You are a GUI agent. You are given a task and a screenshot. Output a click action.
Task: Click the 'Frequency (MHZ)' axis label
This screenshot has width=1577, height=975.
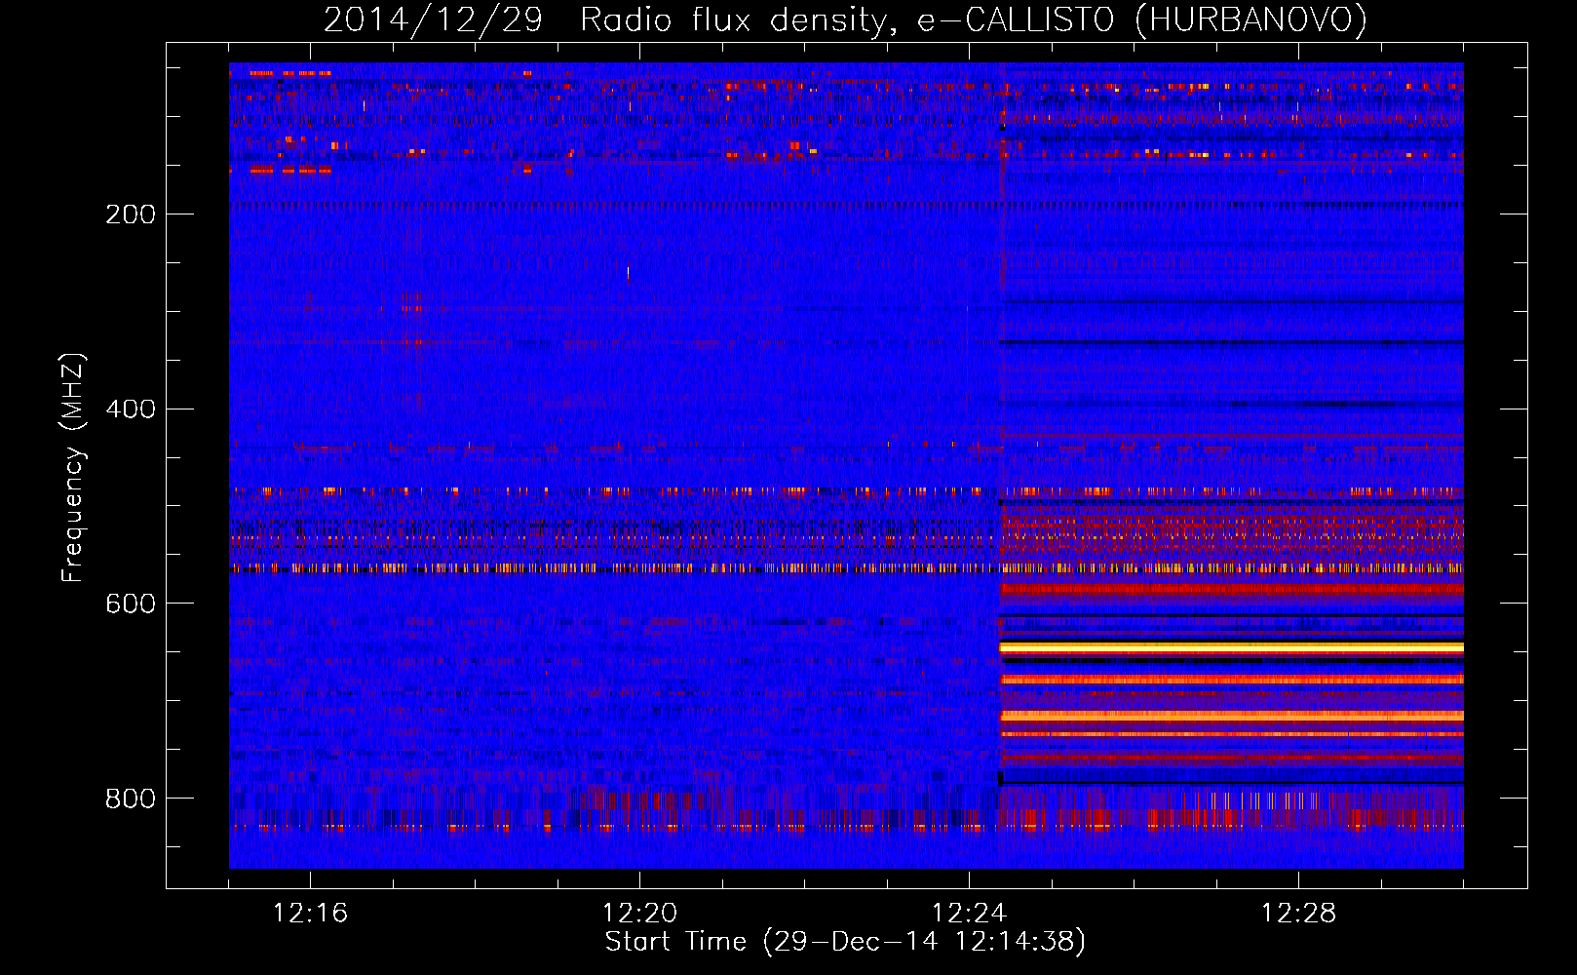pyautogui.click(x=73, y=468)
